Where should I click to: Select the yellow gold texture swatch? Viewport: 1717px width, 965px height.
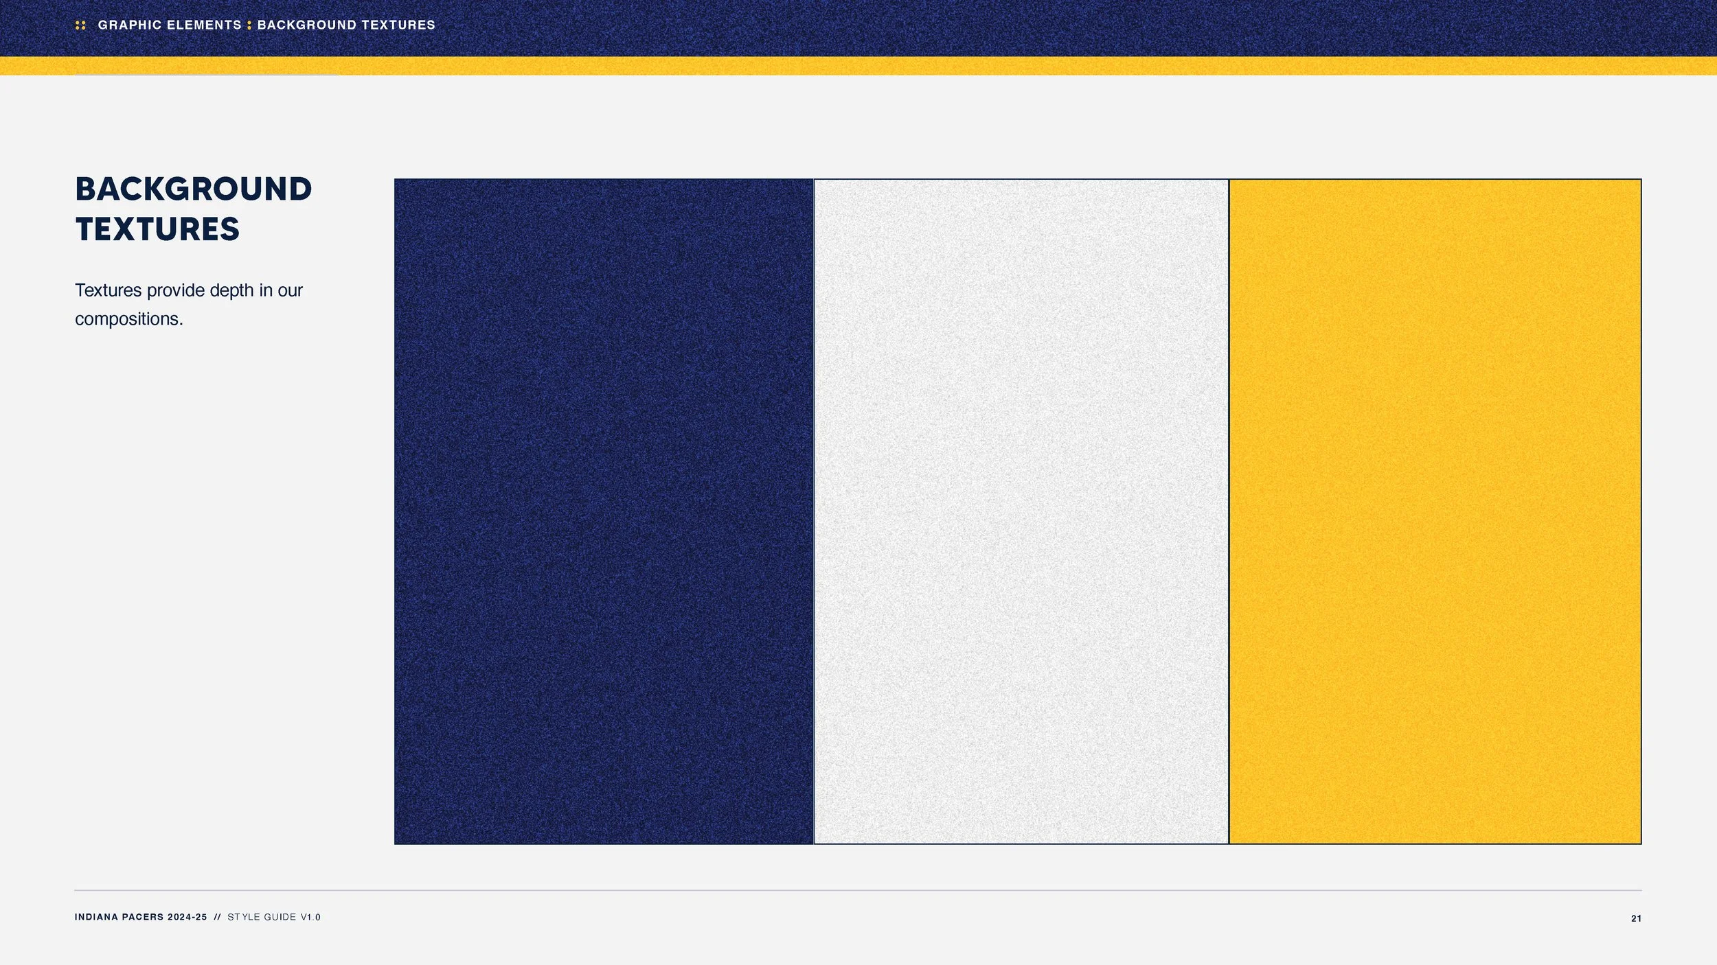click(x=1435, y=511)
